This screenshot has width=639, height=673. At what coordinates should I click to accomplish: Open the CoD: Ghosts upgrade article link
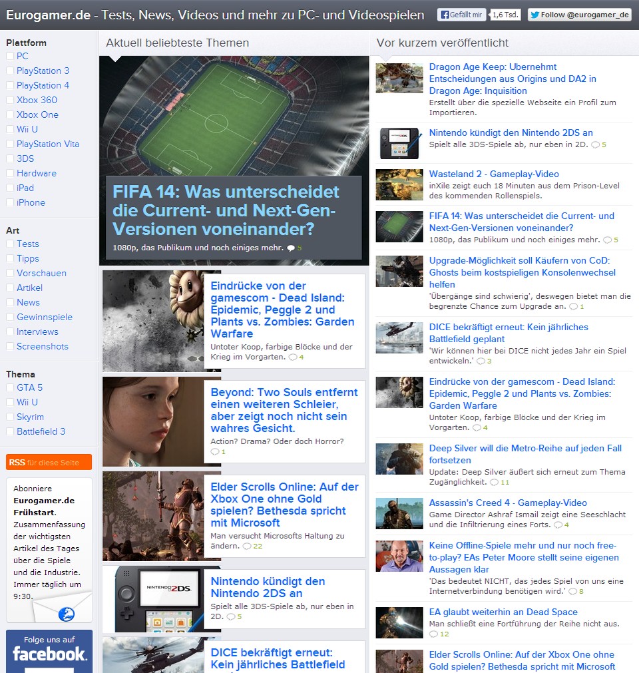523,272
